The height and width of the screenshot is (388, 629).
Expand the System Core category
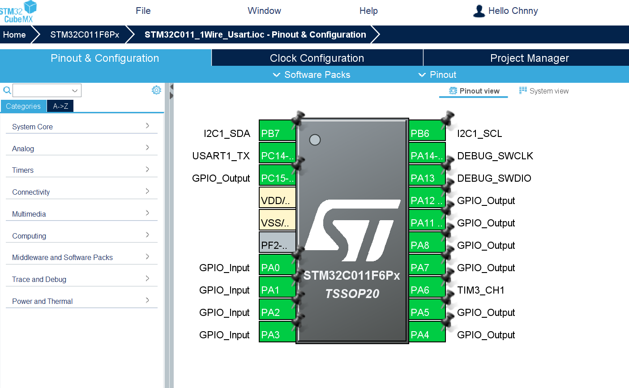pyautogui.click(x=81, y=127)
